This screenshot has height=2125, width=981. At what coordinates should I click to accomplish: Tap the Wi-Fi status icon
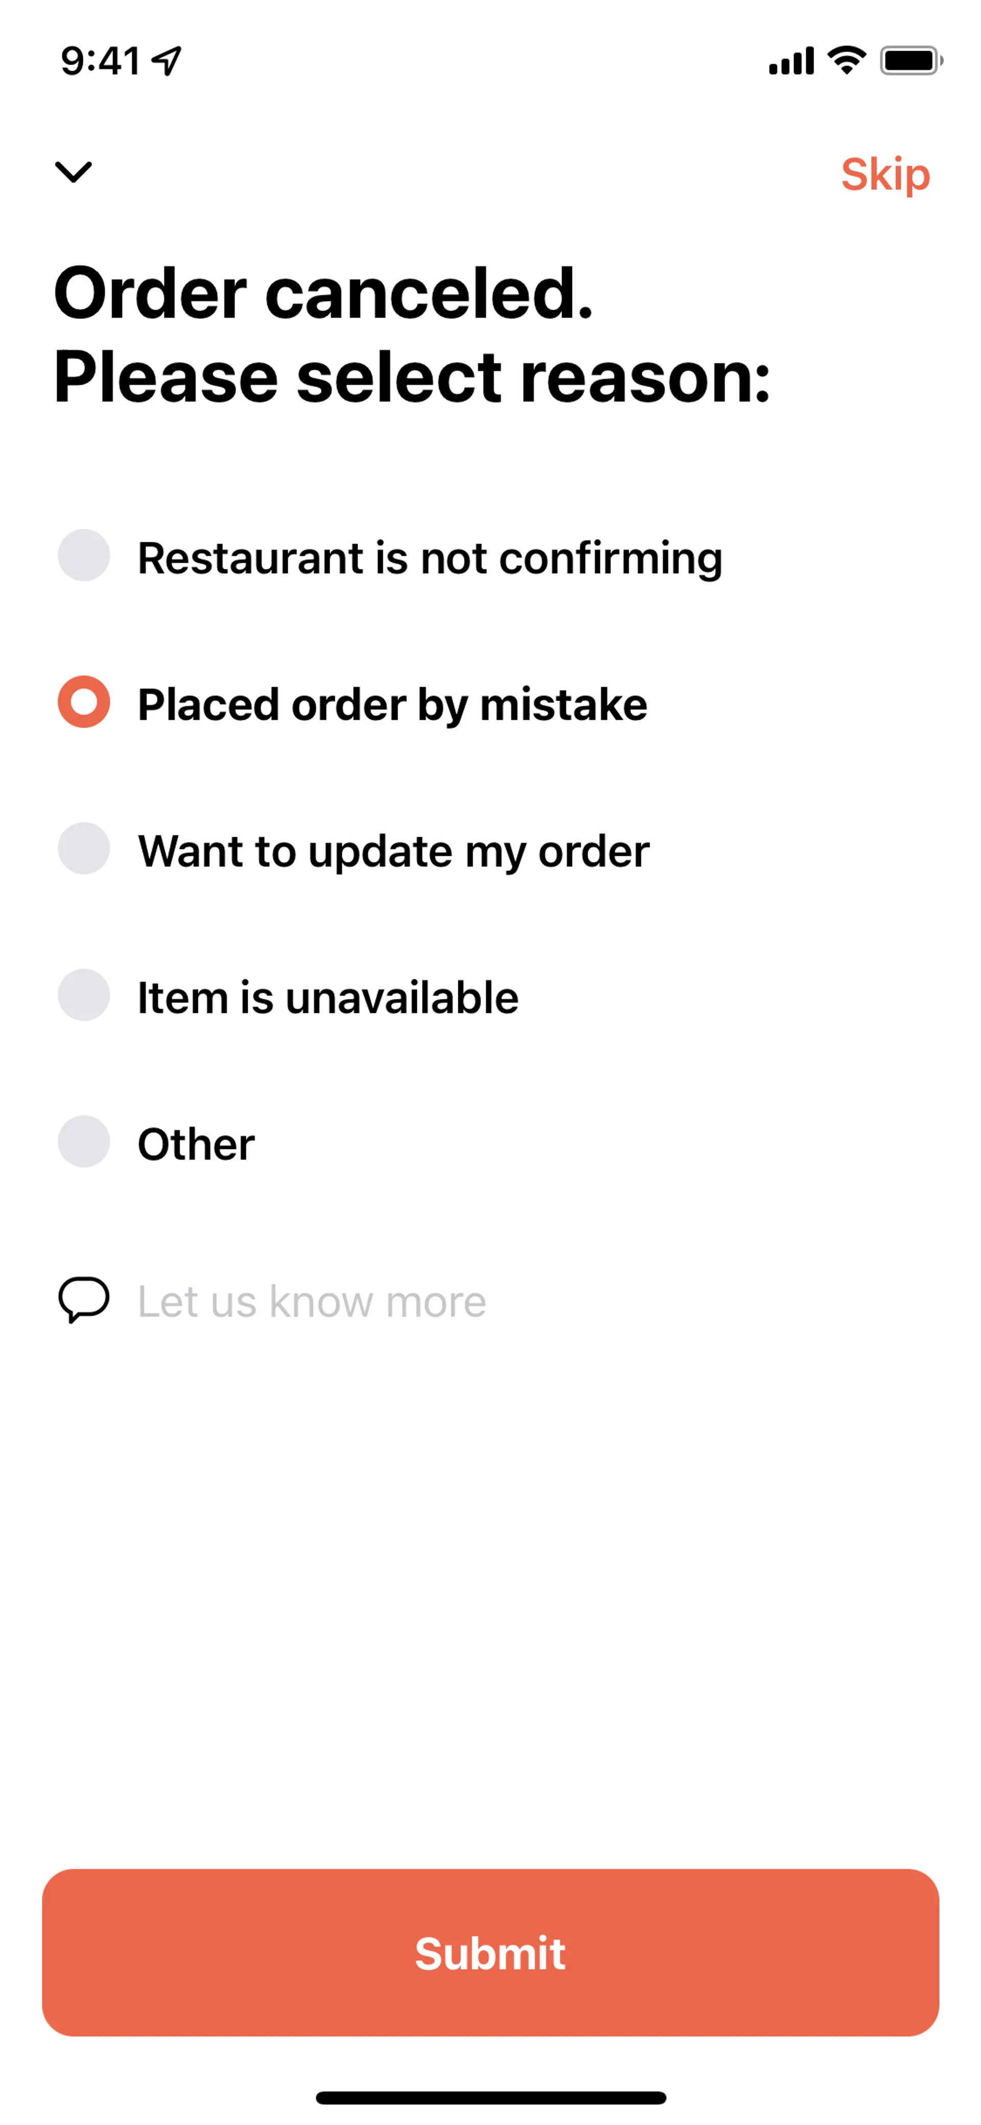(847, 60)
